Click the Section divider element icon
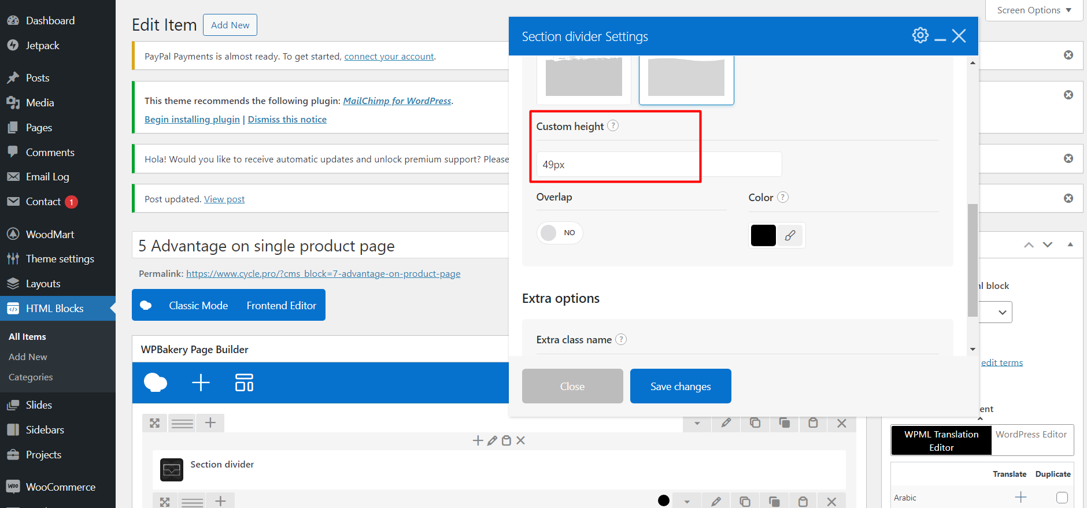The height and width of the screenshot is (508, 1087). 172,470
